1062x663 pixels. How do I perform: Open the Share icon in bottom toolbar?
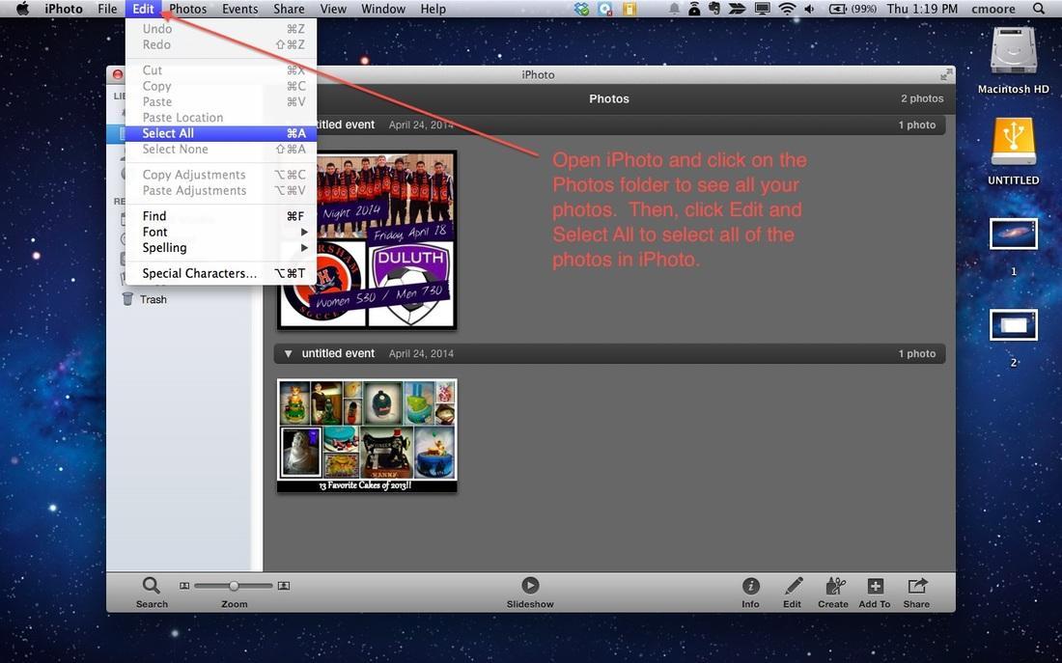[916, 587]
